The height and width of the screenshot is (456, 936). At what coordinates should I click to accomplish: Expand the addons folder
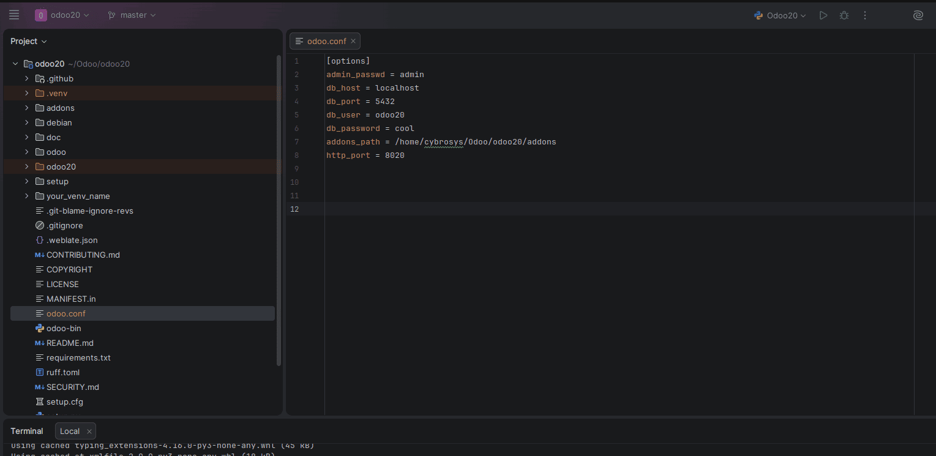tap(27, 108)
